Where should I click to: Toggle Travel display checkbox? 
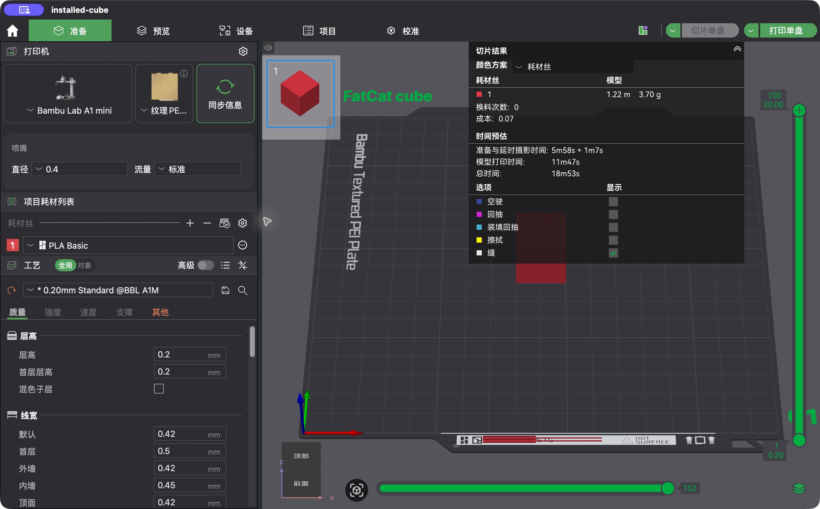pyautogui.click(x=613, y=202)
